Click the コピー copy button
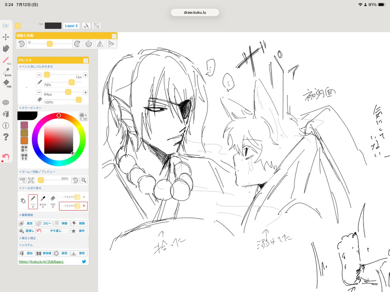390x292 pixels. 44,223
